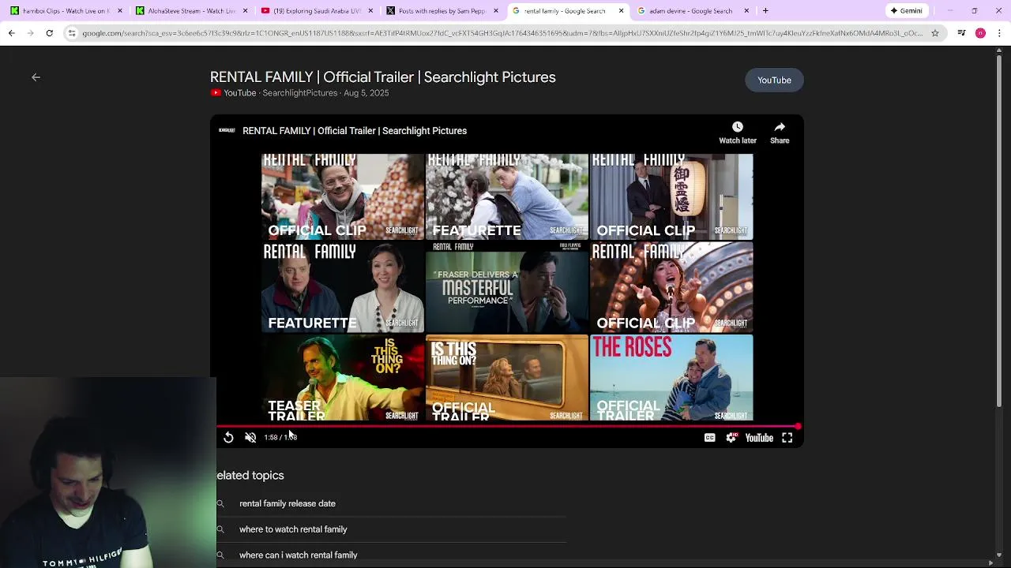The width and height of the screenshot is (1011, 568).
Task: Click the Share arrow icon
Action: tap(780, 127)
